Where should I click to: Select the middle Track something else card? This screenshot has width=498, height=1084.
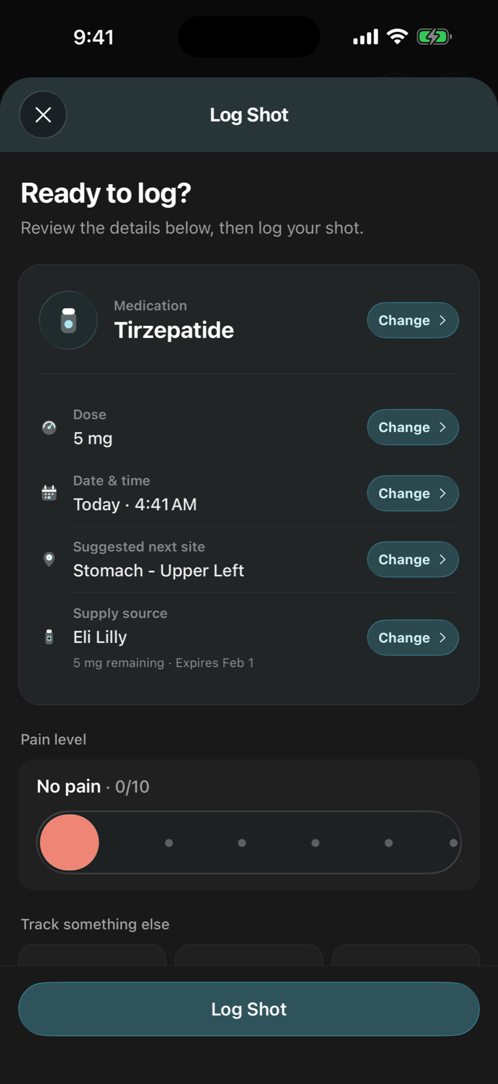tap(249, 955)
